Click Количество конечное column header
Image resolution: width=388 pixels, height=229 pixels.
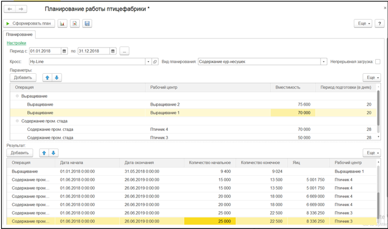click(262, 163)
